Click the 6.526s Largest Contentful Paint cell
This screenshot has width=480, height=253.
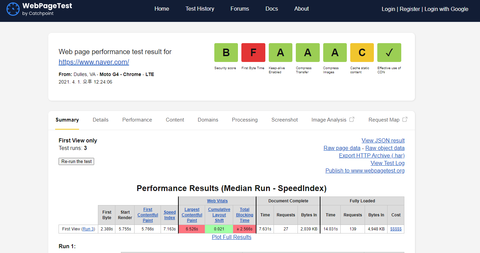pyautogui.click(x=192, y=229)
